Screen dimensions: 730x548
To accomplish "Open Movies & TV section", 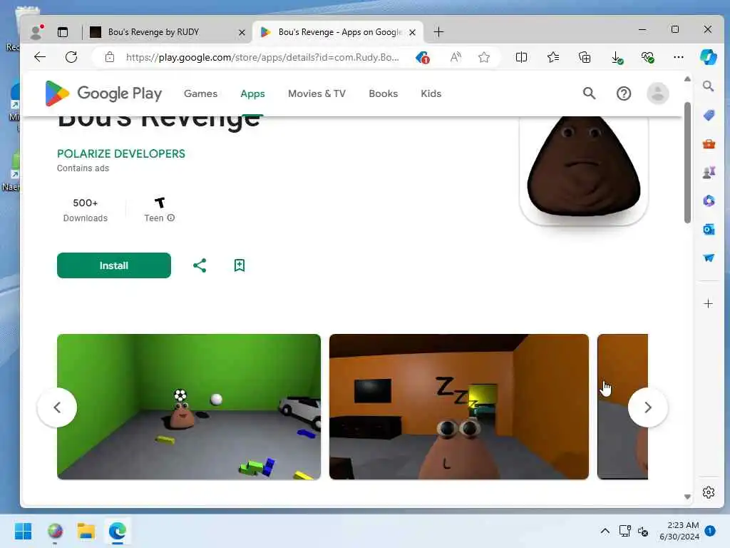I will [x=317, y=93].
